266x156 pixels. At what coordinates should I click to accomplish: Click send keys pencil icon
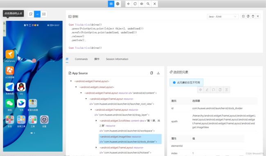[207, 90]
